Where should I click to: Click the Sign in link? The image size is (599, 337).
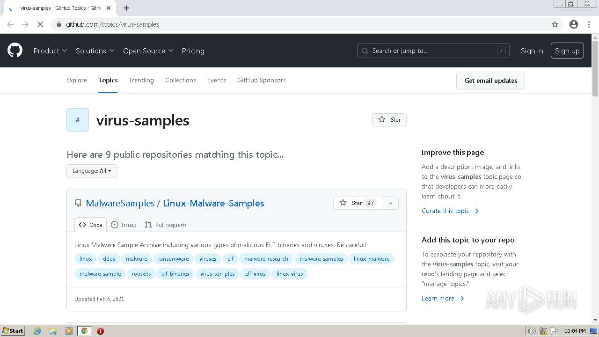[x=532, y=51]
